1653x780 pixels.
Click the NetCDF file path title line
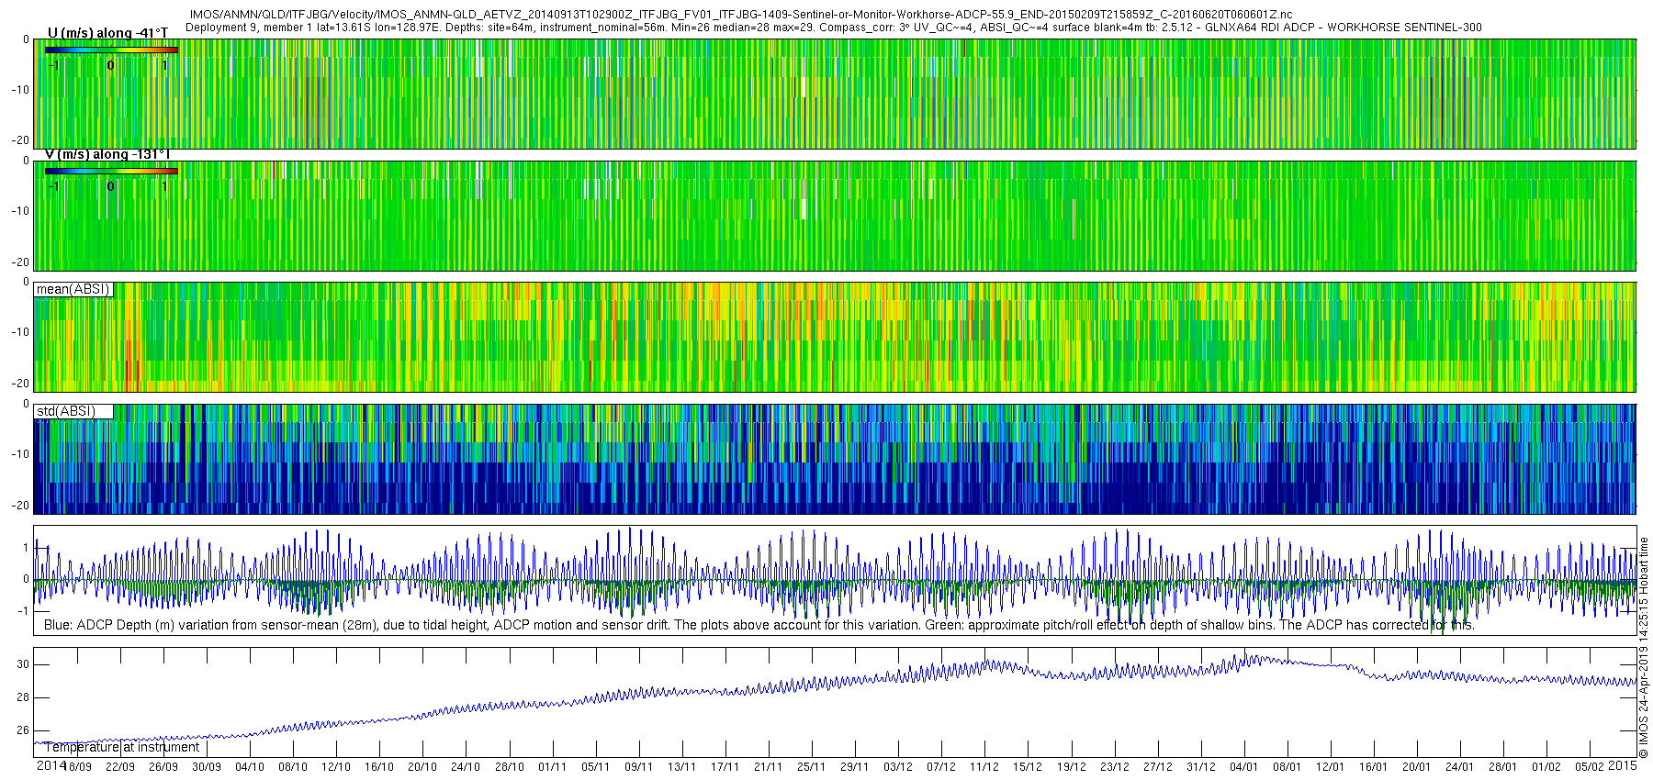741,15
